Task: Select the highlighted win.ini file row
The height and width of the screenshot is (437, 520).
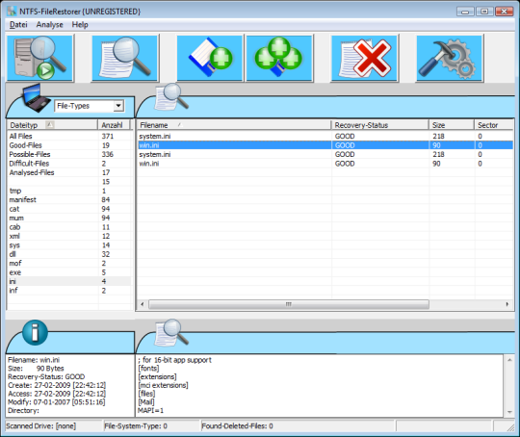Action: (x=325, y=145)
